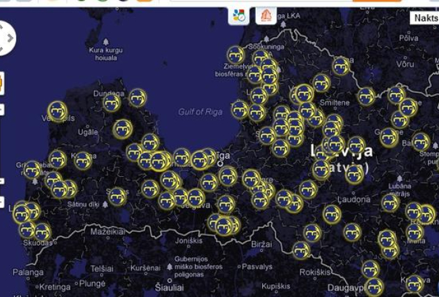Screen dimensions: 439x297
Task: Select the marker covering the Kuldīga label
Action: 83,161
